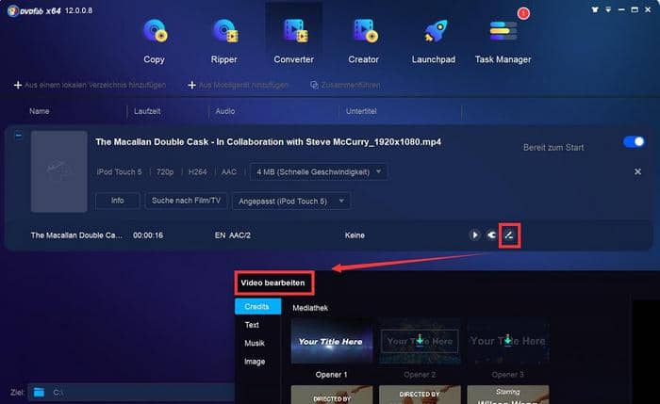Screen dimensions: 660x404
Task: Open the Ripper module
Action: pyautogui.click(x=224, y=40)
